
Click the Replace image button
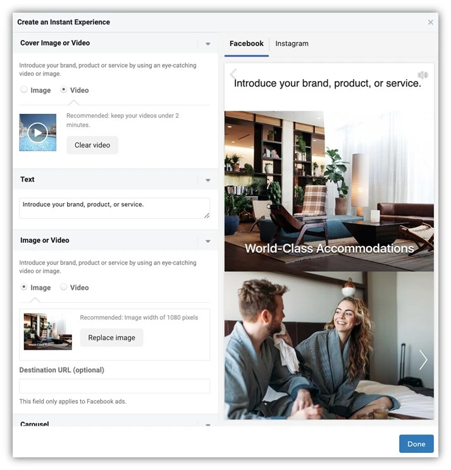[111, 338]
